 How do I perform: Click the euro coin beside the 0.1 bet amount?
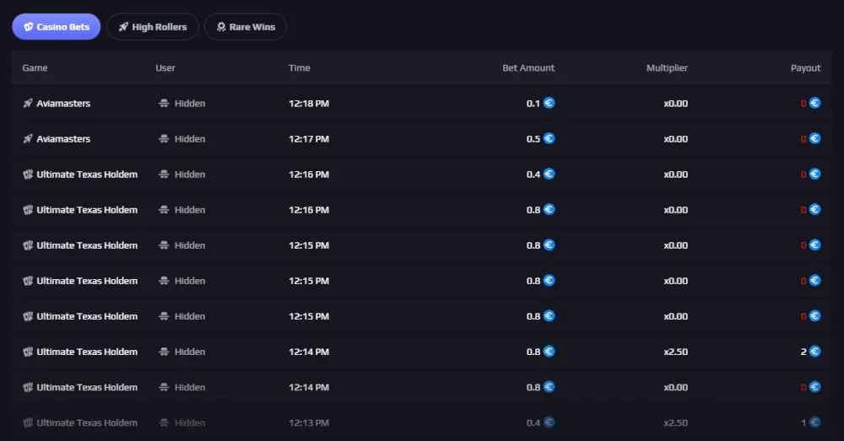[549, 103]
